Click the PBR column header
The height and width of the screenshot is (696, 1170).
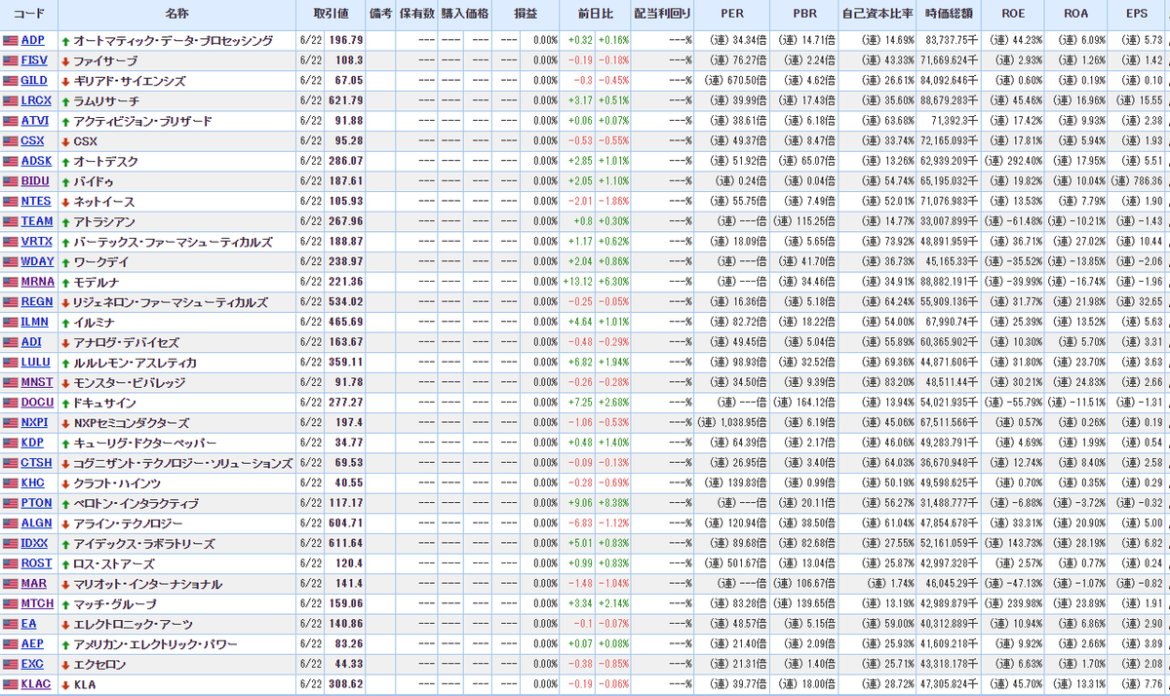804,15
